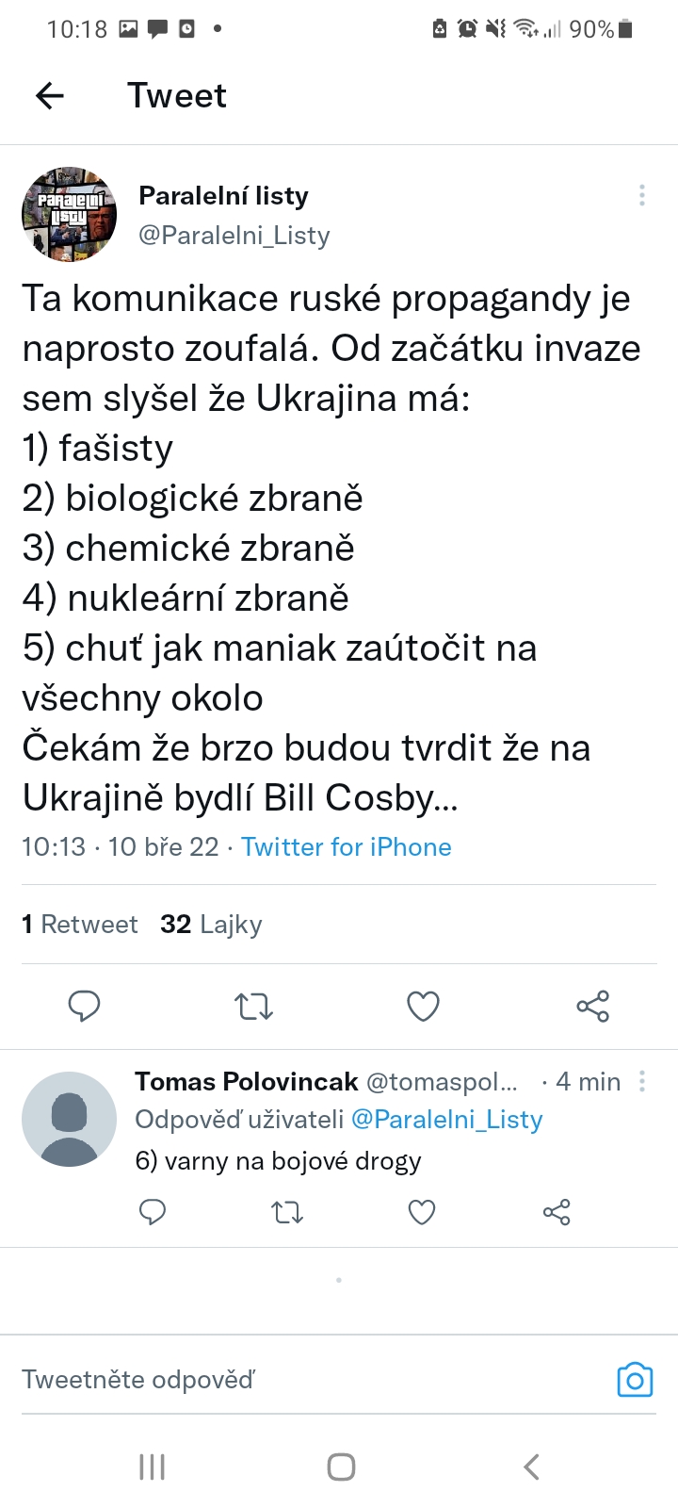Open the Twitter for iPhone link

tap(346, 846)
